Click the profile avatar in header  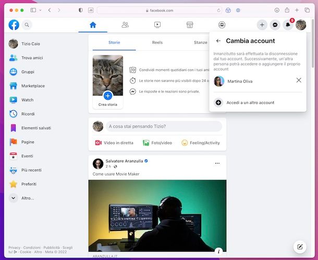click(x=301, y=25)
